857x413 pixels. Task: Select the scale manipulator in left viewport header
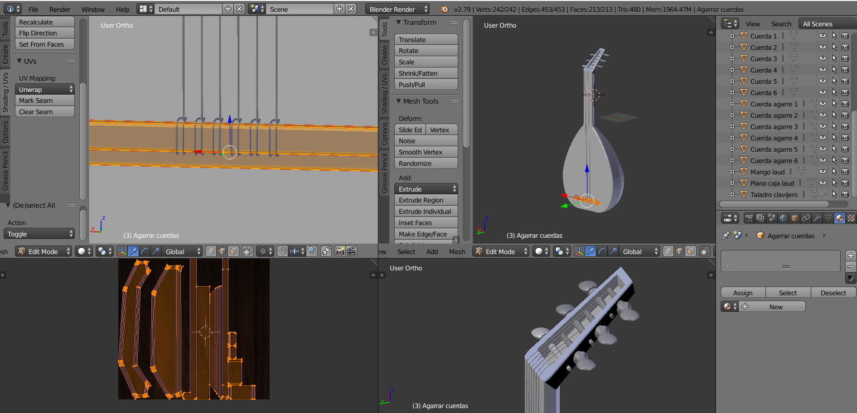pyautogui.click(x=156, y=251)
